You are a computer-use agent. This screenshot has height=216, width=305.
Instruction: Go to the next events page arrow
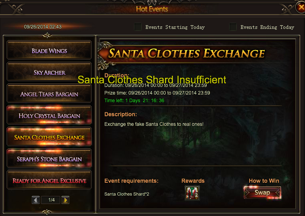[x=65, y=200]
